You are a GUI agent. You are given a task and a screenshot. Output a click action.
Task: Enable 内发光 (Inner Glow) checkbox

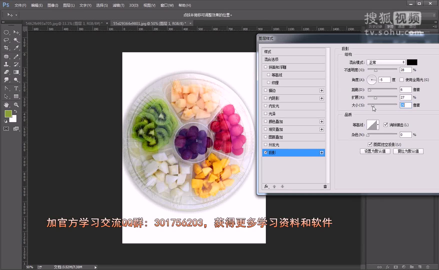(x=266, y=106)
